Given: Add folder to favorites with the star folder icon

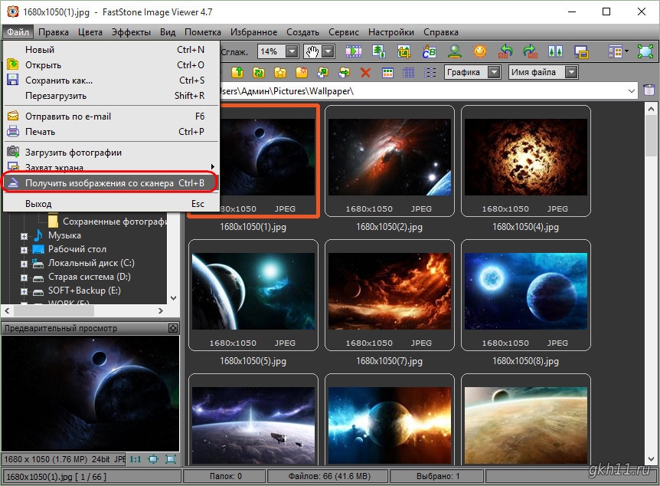Looking at the screenshot, I should click(x=280, y=72).
